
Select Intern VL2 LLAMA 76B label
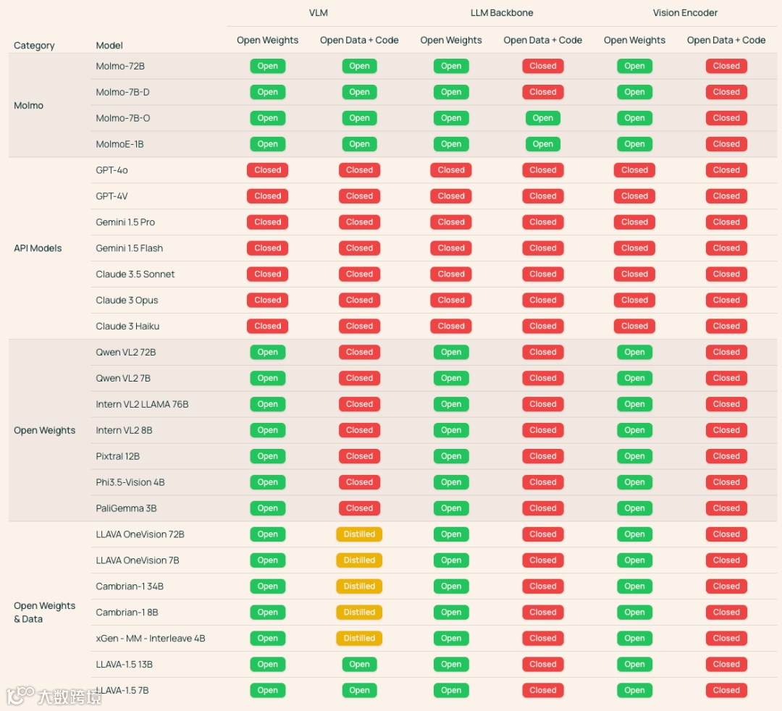pos(142,404)
